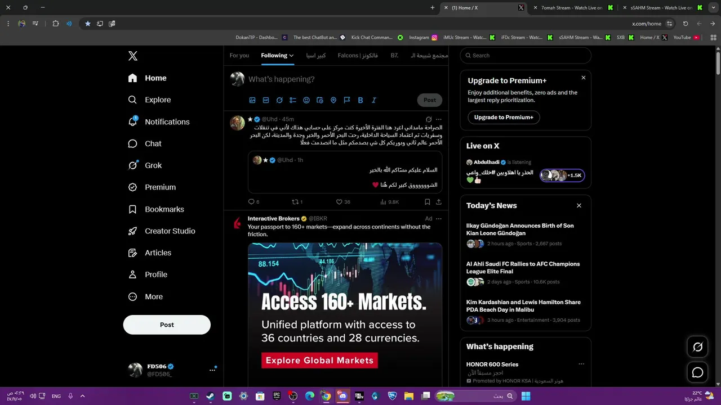
Task: Open the floating chat messages button
Action: (697, 372)
